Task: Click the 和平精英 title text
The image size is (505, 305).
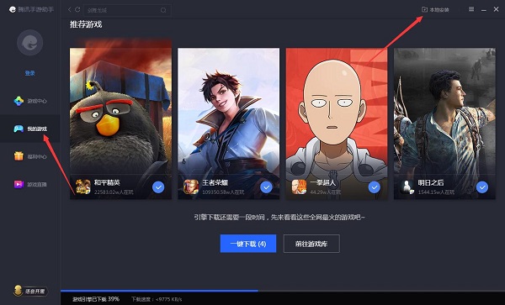Action: [x=107, y=182]
